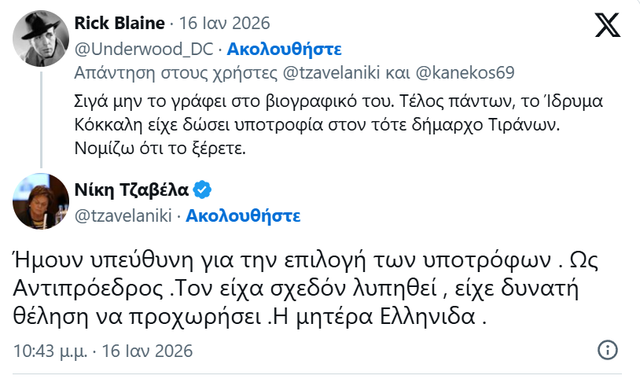Click the blue verified badge
Image resolution: width=640 pixels, height=379 pixels.
tap(202, 189)
